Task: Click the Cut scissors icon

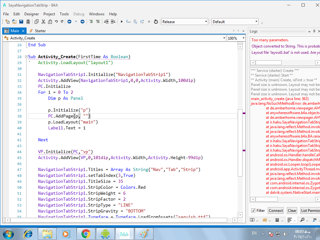Action: click(x=43, y=22)
